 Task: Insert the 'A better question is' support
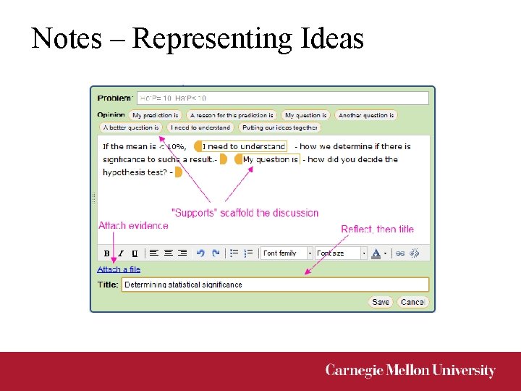pos(131,127)
